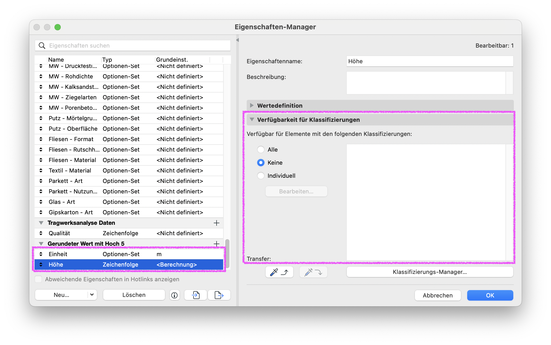
Task: Click reorder handle of Textil - Material row
Action: 41,170
